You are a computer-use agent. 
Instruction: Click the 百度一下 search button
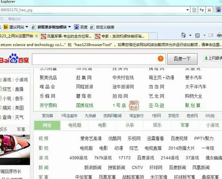tap(182, 59)
